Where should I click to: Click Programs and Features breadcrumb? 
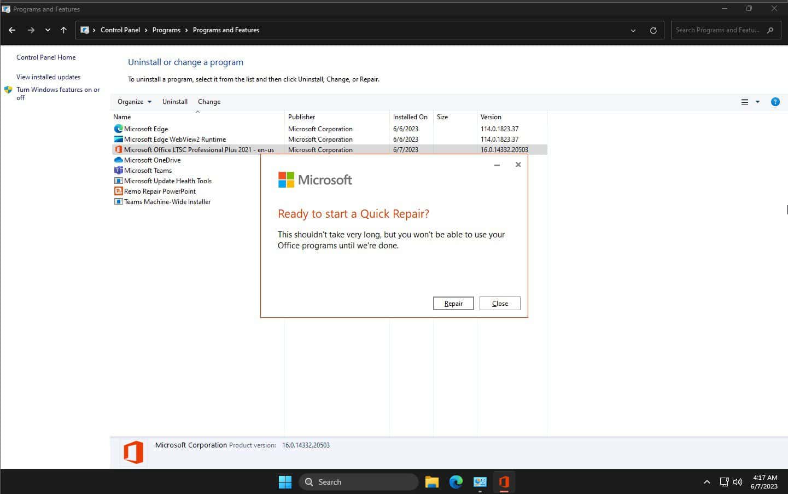coord(226,30)
